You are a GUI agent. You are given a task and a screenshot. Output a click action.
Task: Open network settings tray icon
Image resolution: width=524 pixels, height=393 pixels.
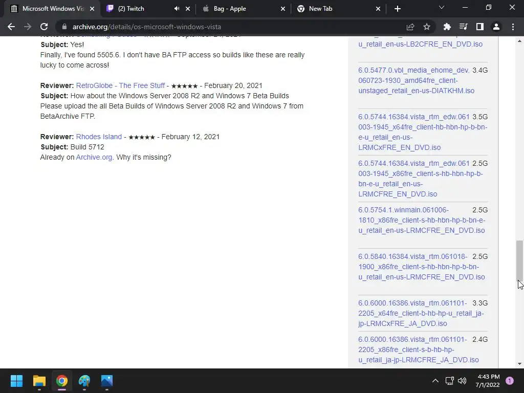[449, 381]
